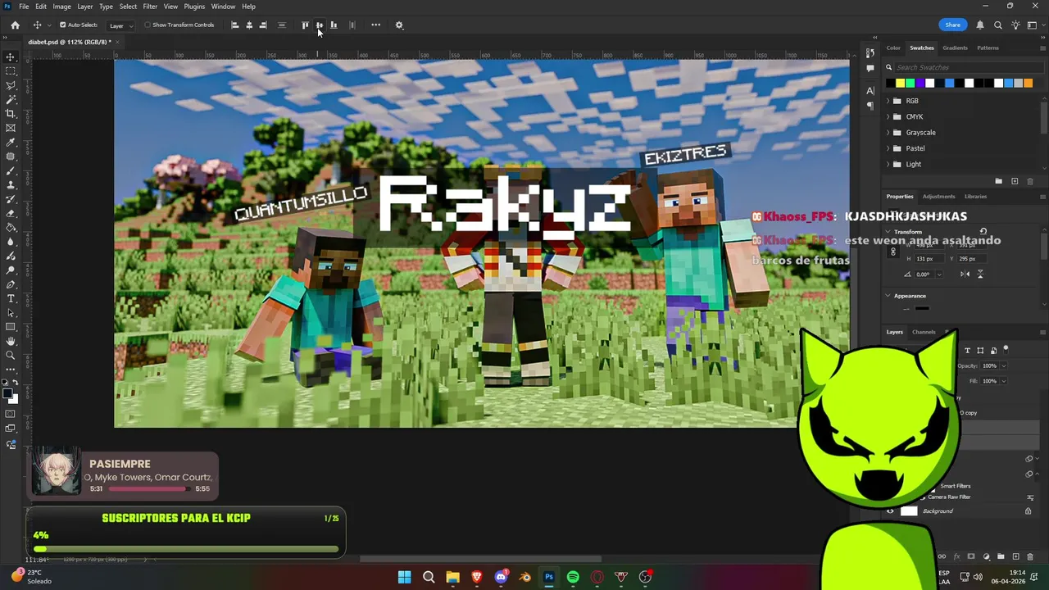Collapse the Transform section
The image size is (1049, 590).
point(888,232)
